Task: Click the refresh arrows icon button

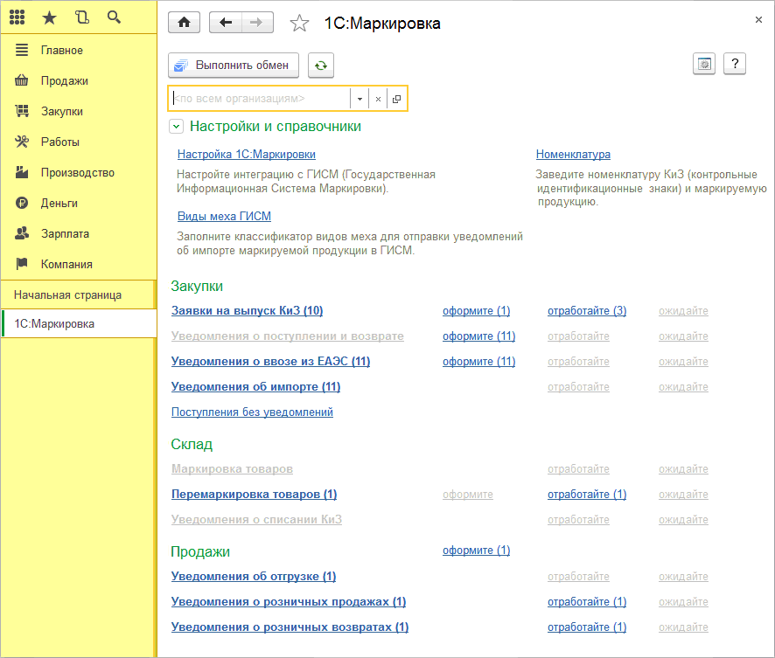Action: [x=321, y=66]
